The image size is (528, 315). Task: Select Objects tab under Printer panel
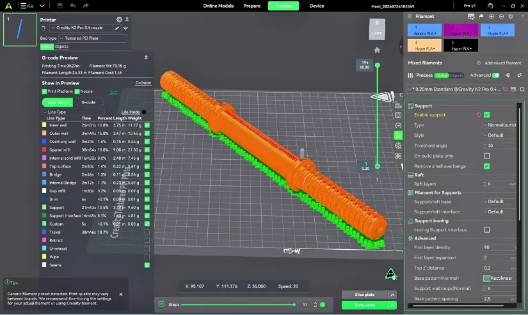[61, 47]
